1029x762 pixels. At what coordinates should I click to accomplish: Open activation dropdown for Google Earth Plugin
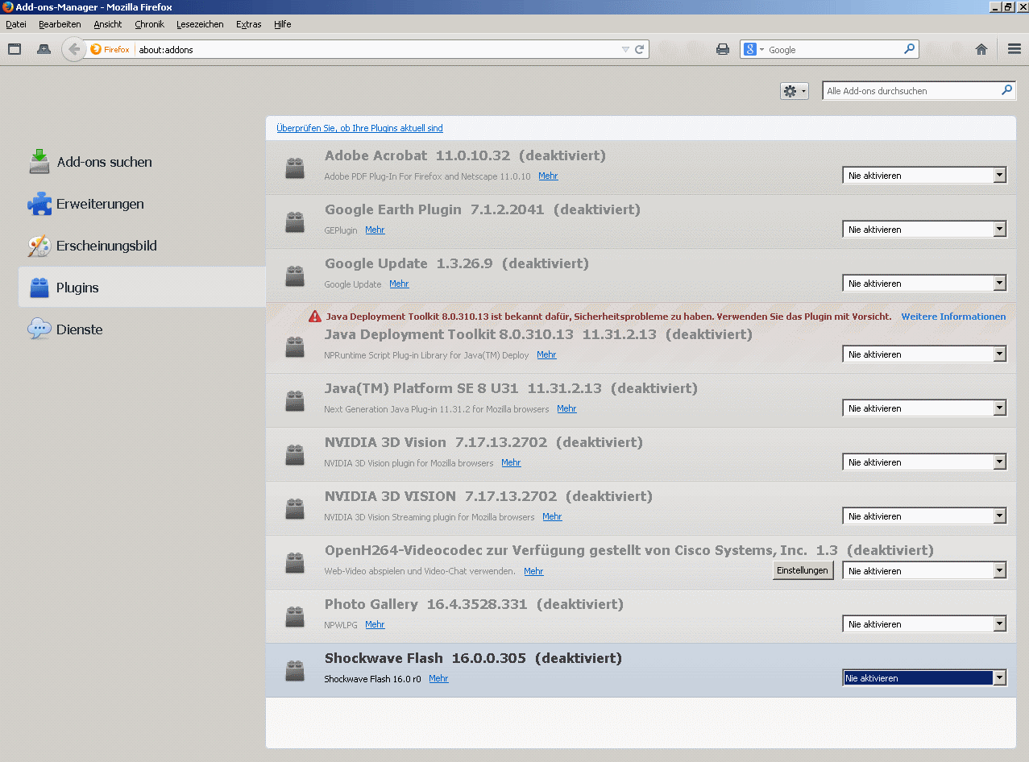[x=924, y=230]
